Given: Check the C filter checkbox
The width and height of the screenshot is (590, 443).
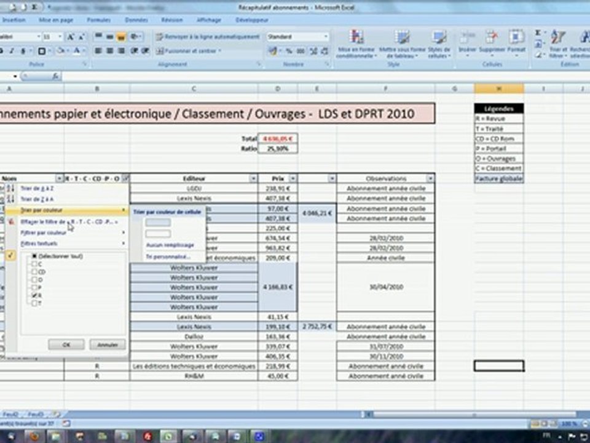Looking at the screenshot, I should pos(34,264).
